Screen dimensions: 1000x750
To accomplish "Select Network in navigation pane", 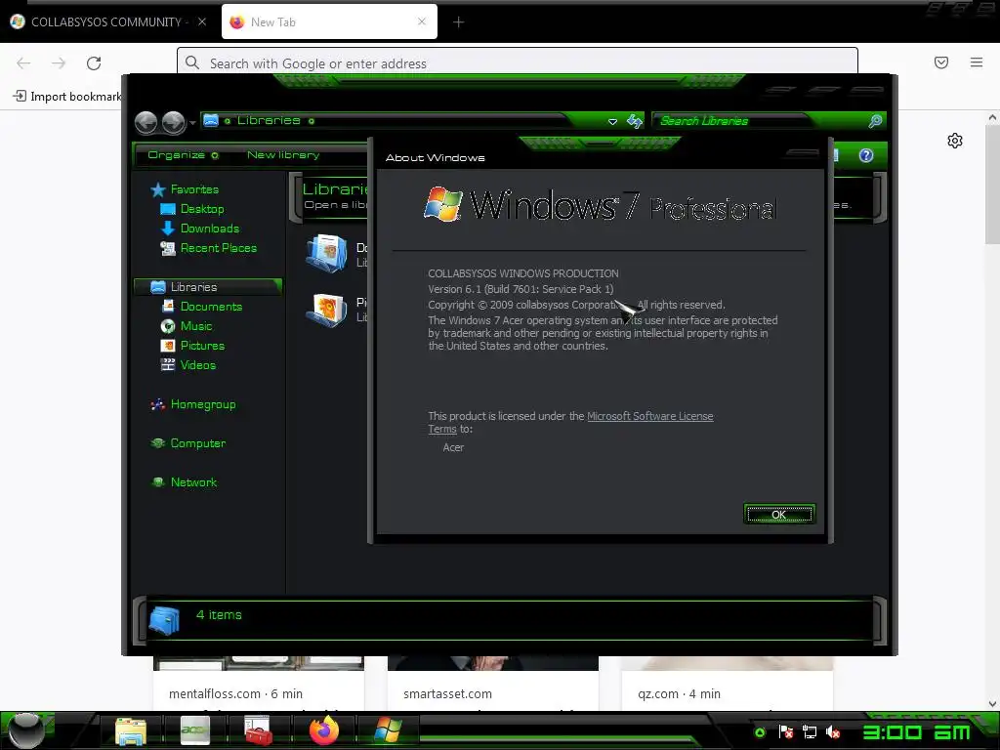I will click(x=193, y=482).
